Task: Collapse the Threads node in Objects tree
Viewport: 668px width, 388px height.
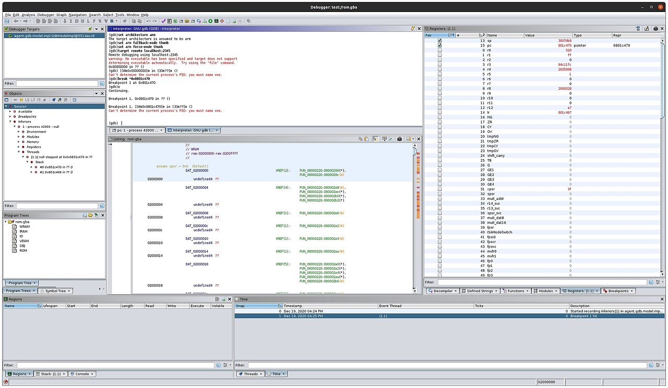Action: [x=19, y=152]
